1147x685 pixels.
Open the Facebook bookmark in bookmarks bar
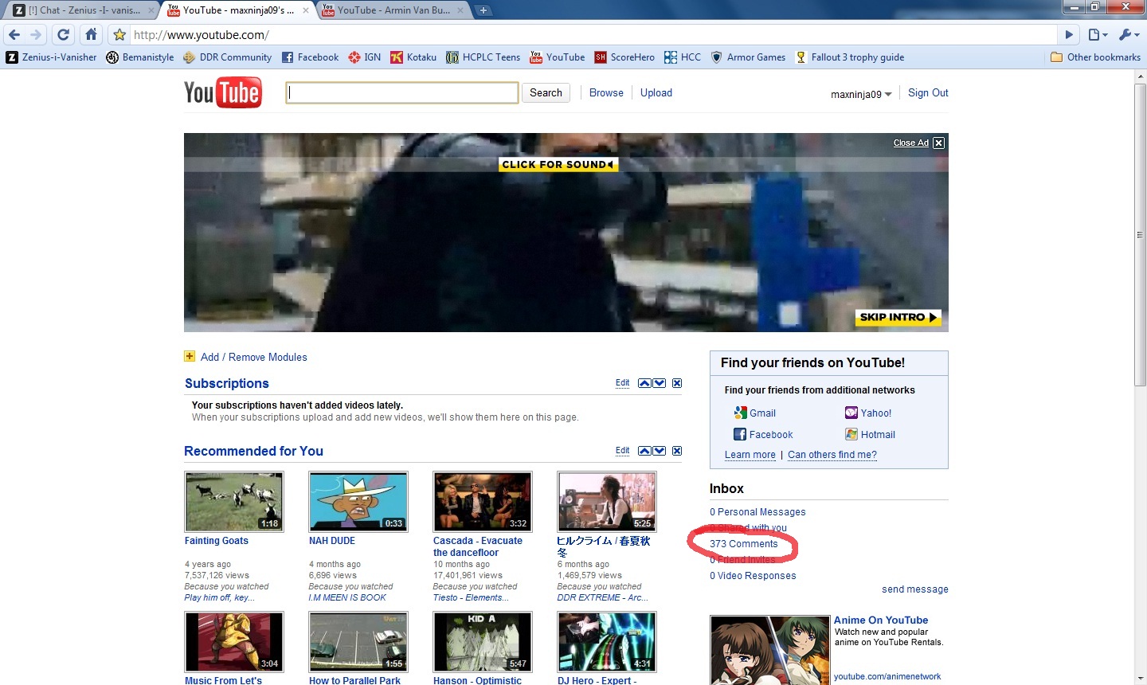(x=311, y=57)
